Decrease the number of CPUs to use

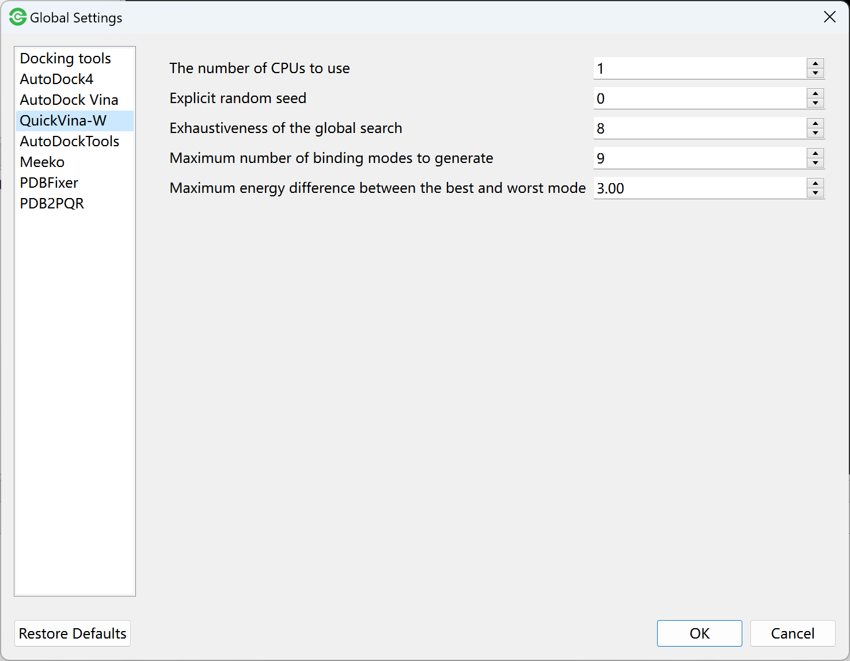(x=815, y=73)
